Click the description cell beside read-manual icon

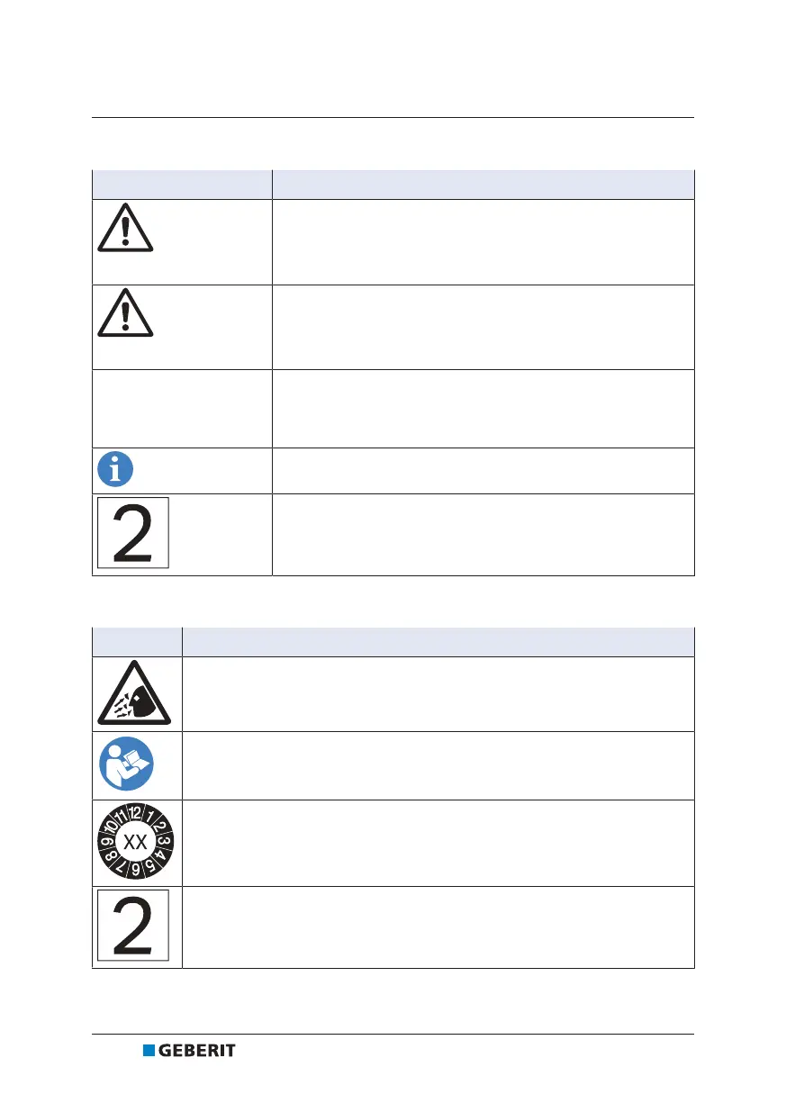tap(438, 765)
